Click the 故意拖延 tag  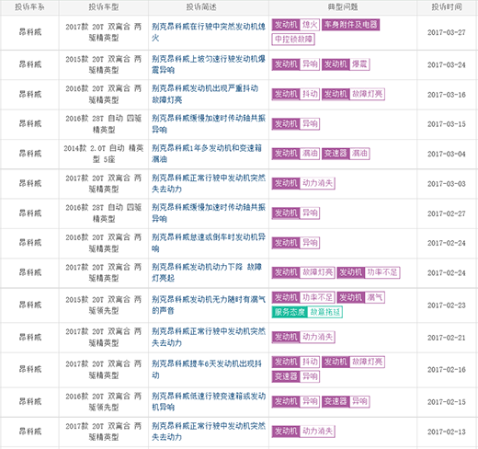pos(324,312)
